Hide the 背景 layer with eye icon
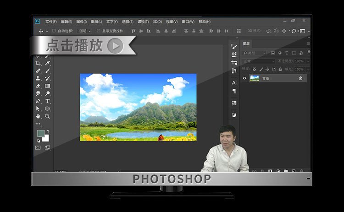The width and height of the screenshot is (344, 212). [x=244, y=78]
